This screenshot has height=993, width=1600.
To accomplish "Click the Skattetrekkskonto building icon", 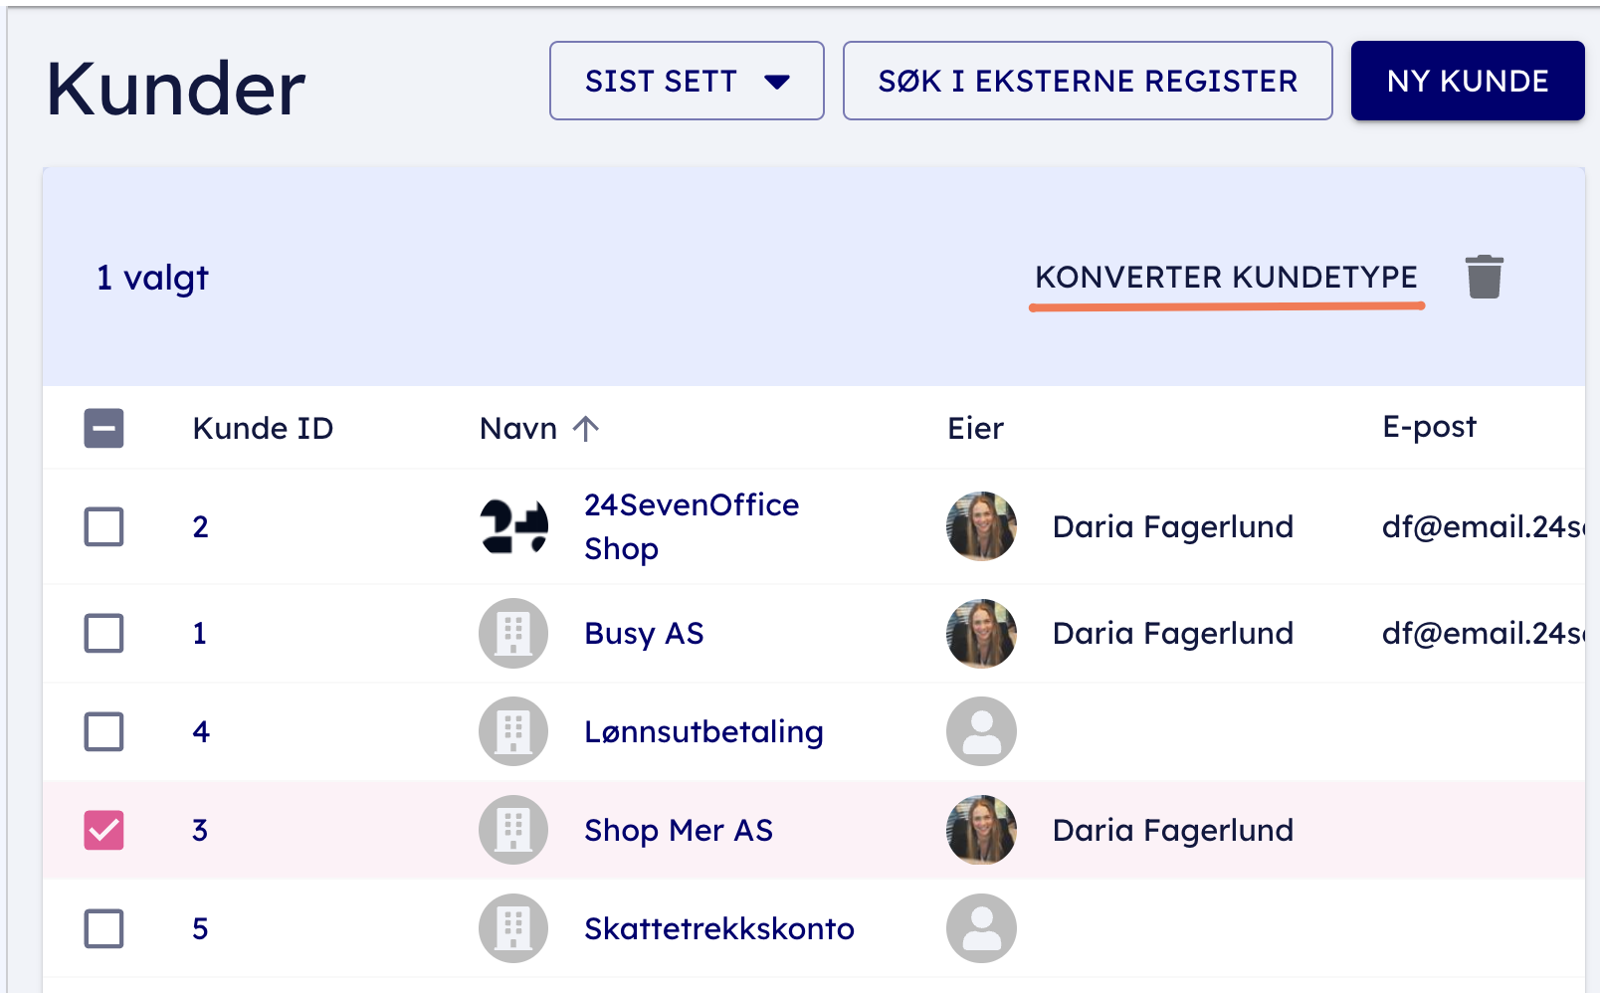I will (513, 928).
